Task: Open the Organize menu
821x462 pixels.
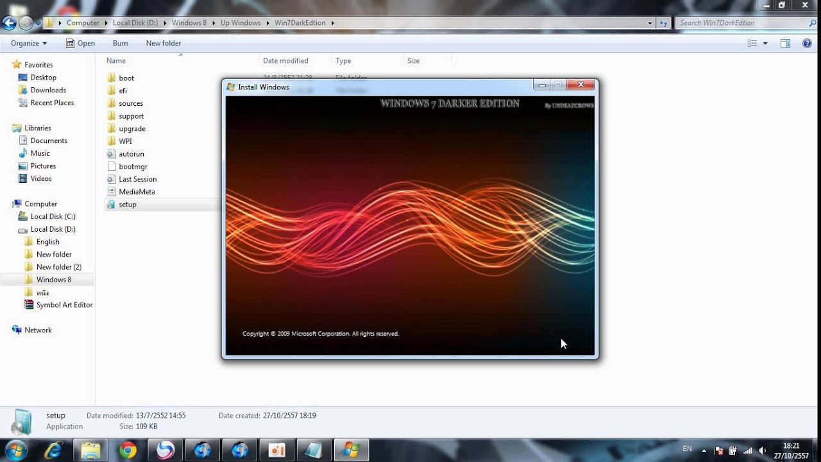Action: pyautogui.click(x=29, y=43)
